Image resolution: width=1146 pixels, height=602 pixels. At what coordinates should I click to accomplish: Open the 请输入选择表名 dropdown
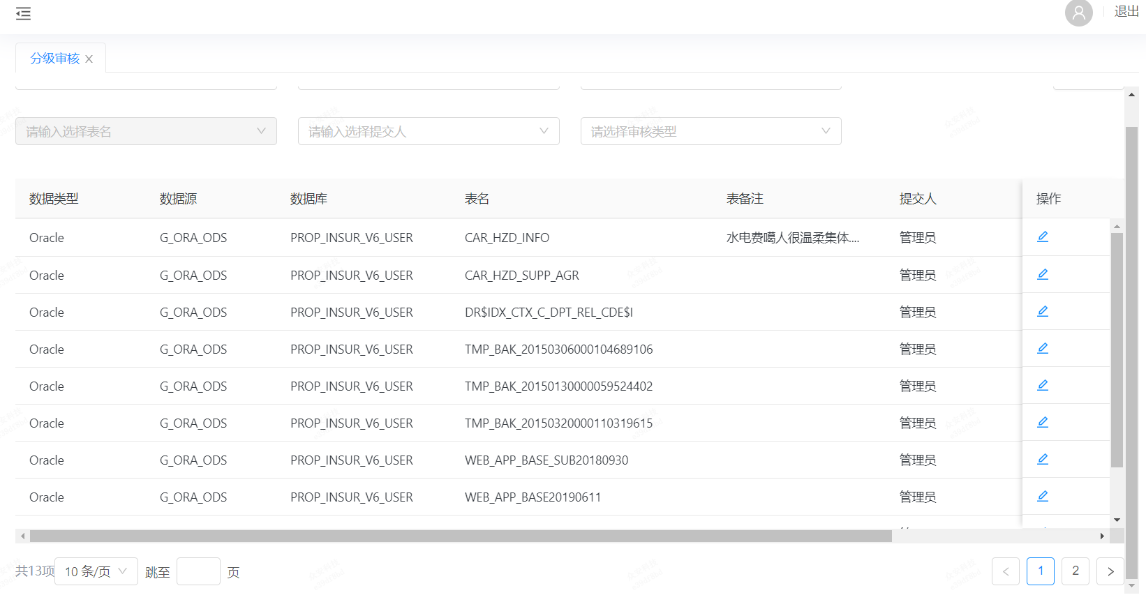click(146, 131)
